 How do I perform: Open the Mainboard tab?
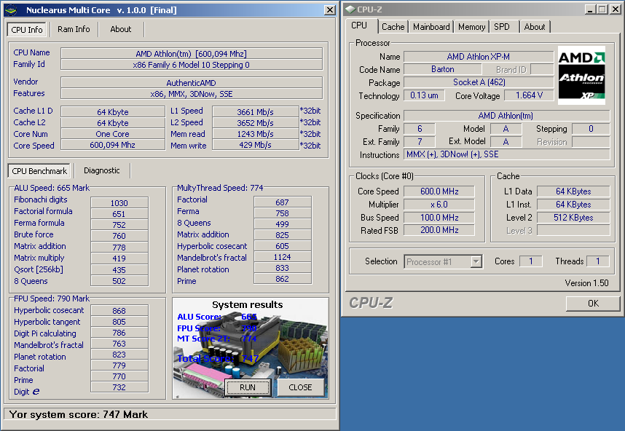point(431,27)
